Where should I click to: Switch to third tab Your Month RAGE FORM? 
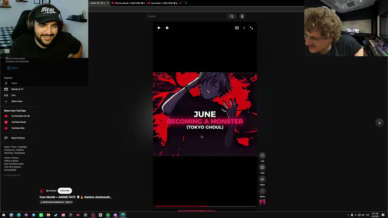[164, 3]
